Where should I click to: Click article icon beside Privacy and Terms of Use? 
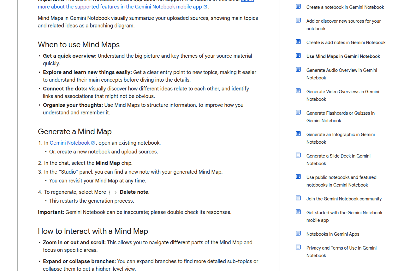pyautogui.click(x=298, y=247)
